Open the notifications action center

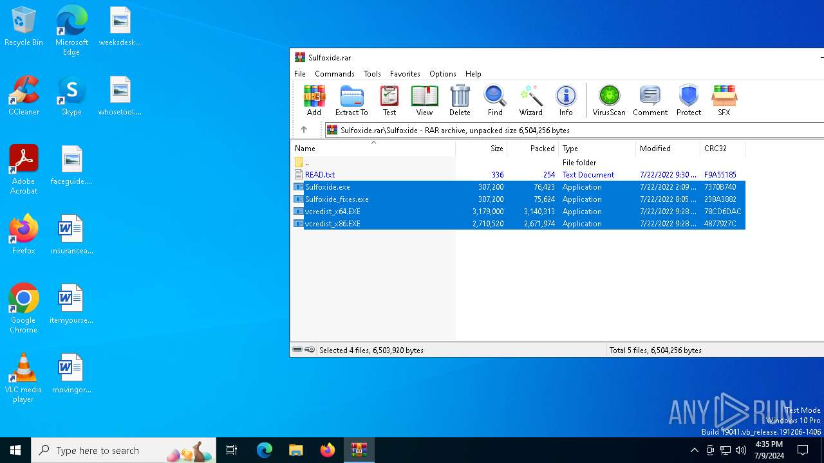803,450
